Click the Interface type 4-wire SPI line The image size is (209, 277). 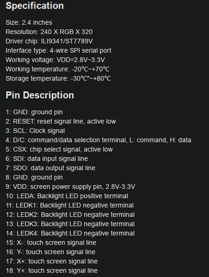[x=58, y=51]
